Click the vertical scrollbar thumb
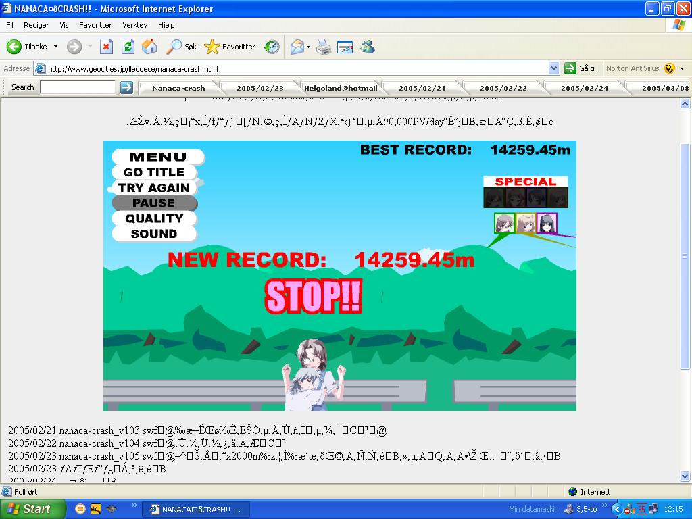Viewport: 692px width, 519px height. [685, 256]
